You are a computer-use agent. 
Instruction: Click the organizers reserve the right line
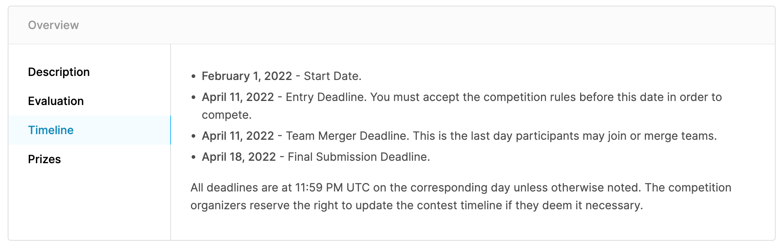point(416,205)
